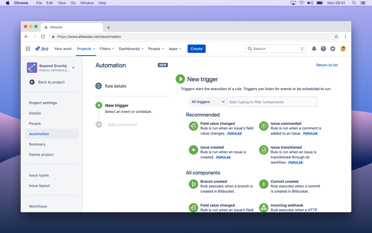The height and width of the screenshot is (233, 372).
Task: Open the Beyond Gravity project switcher chevron
Action: pyautogui.click(x=73, y=68)
